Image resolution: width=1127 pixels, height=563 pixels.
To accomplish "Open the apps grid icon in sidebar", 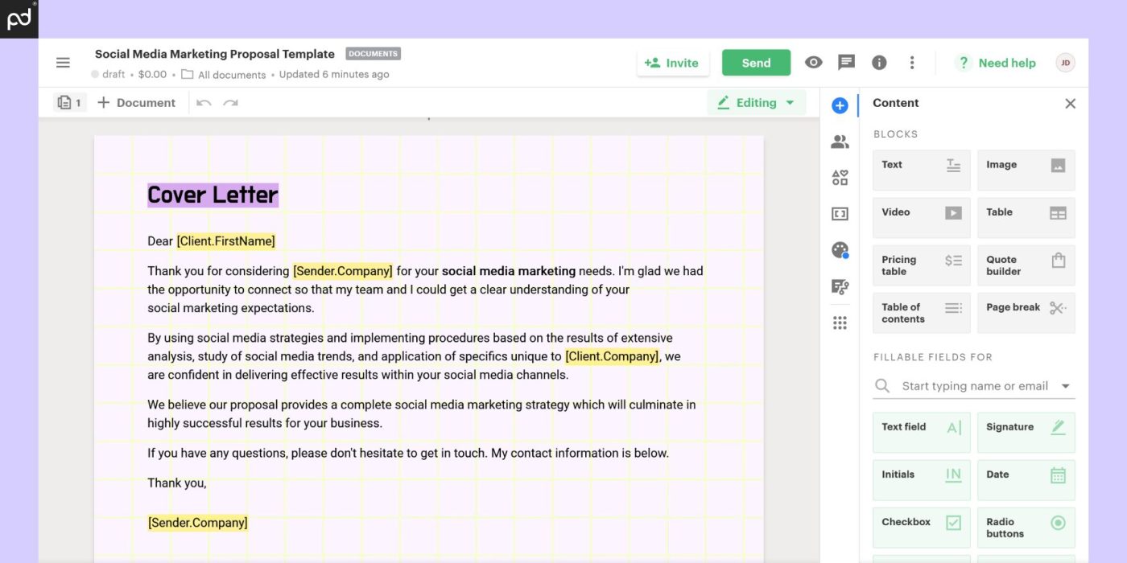I will point(839,322).
